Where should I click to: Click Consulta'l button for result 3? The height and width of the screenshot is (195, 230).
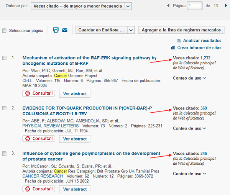(x=39, y=189)
